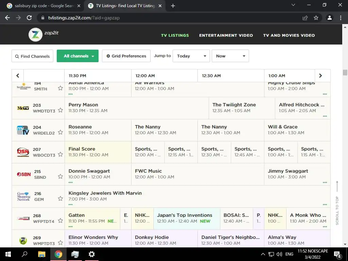Open Japan's Top Inventions listing
Viewport: 348px width, 261px height.
187,219
